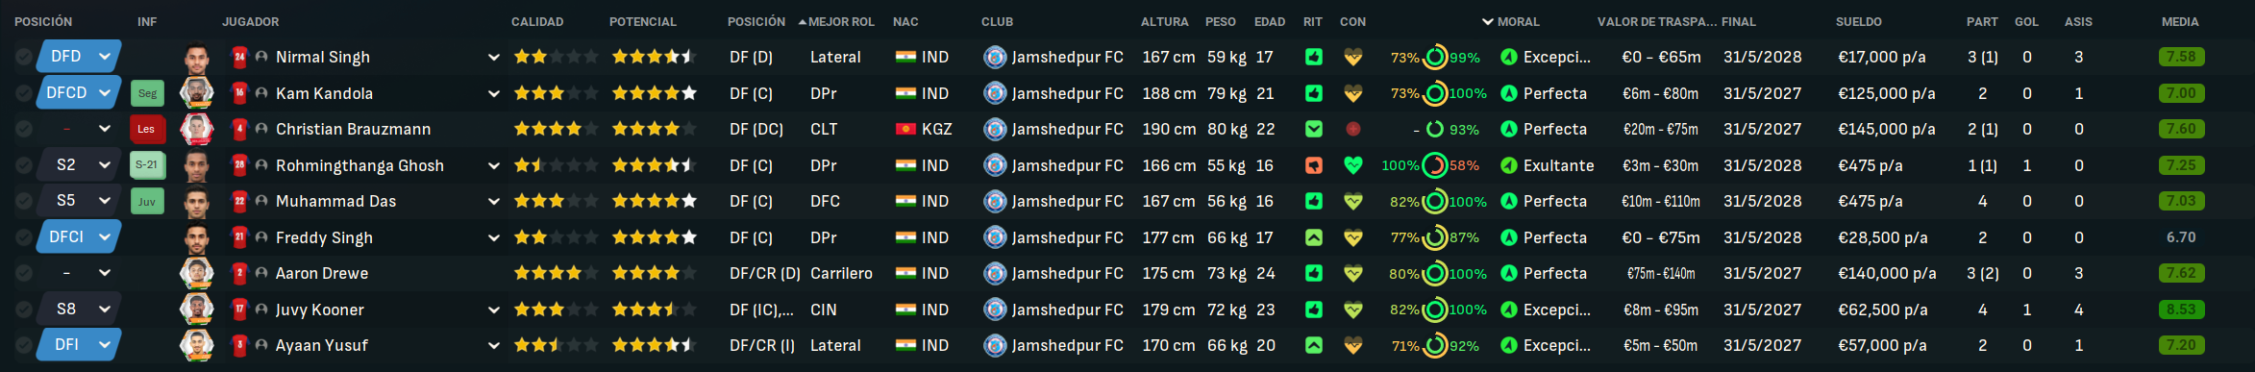
Task: Click Rohmingthanga Ghosh's orange match sharpness icon
Action: tap(1313, 165)
